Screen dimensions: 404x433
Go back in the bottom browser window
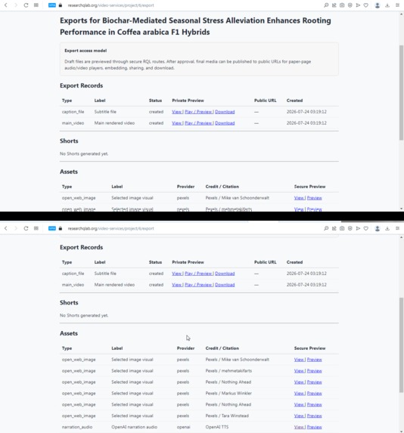6,228
